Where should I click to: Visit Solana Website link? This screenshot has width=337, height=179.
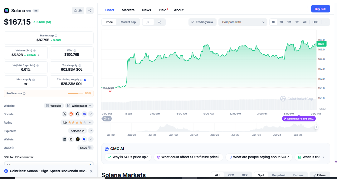tap(54, 106)
